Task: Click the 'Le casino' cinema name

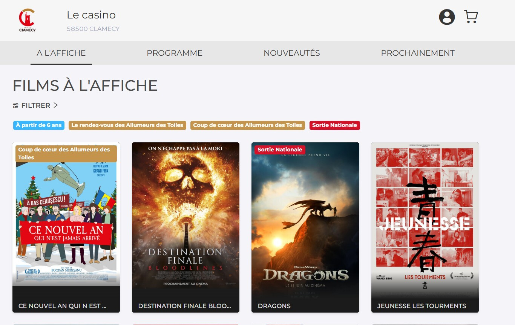Action: pyautogui.click(x=91, y=15)
